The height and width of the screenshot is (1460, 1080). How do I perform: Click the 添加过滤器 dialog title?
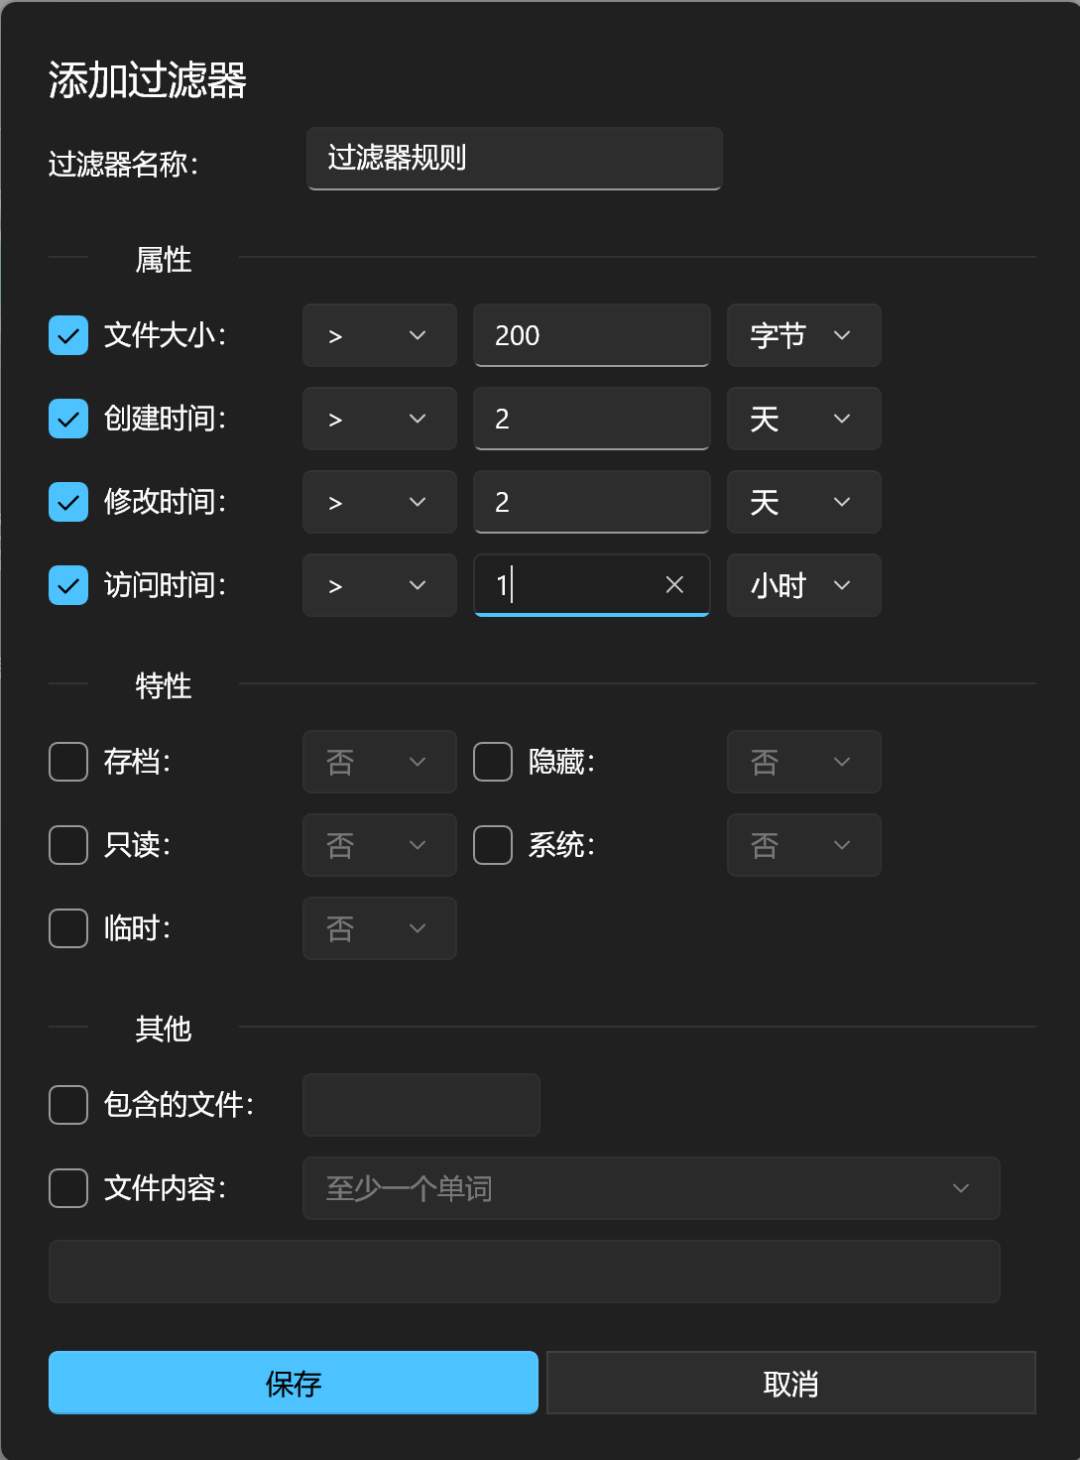click(x=148, y=80)
